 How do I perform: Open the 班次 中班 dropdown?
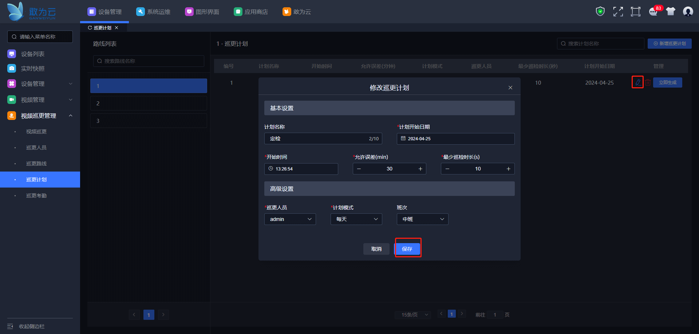(422, 219)
